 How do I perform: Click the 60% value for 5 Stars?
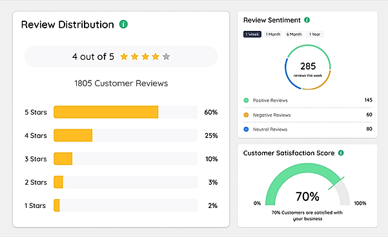(x=211, y=112)
